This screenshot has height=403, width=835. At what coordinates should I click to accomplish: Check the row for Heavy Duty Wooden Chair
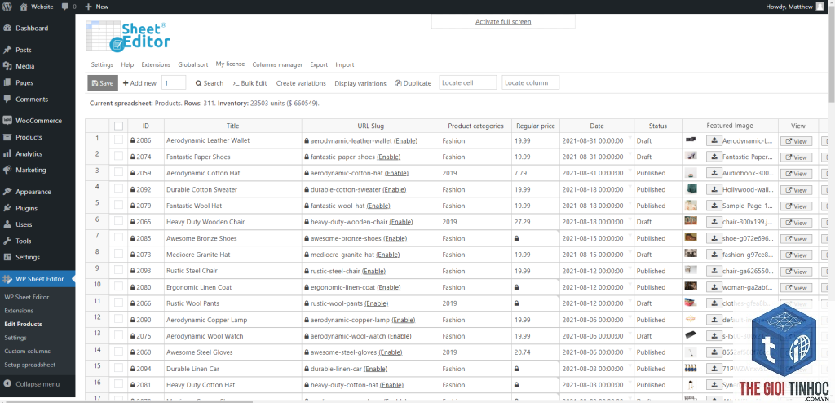coord(118,222)
